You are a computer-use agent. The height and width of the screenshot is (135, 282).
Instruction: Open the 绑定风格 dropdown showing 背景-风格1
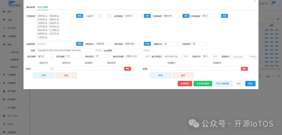tap(134, 44)
